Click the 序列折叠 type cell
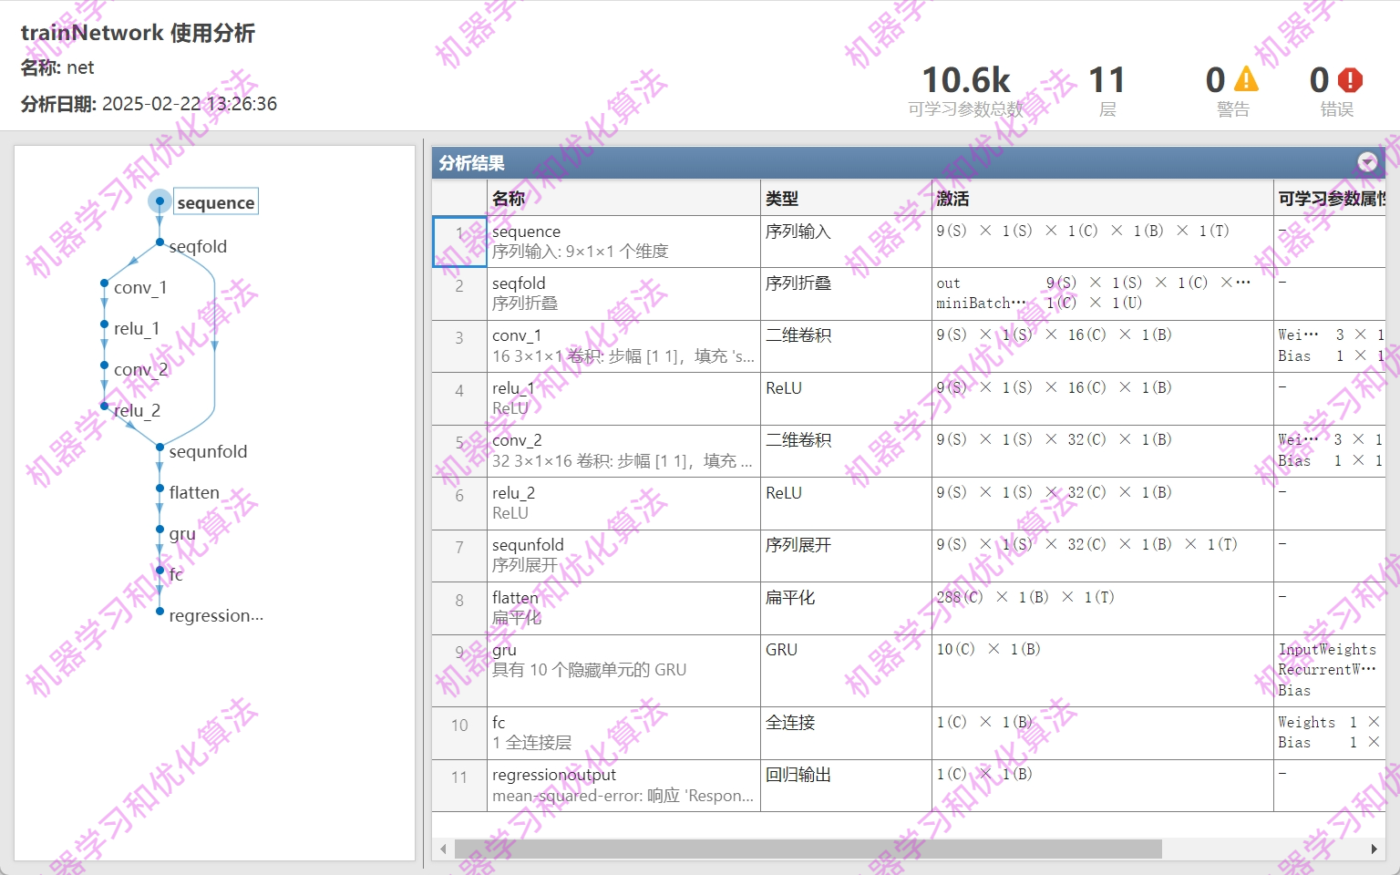 click(x=846, y=293)
